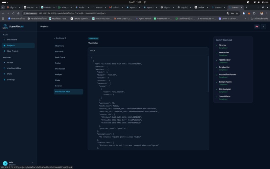Click the UK flag language button
The width and height of the screenshot is (270, 169).
[x=257, y=26]
